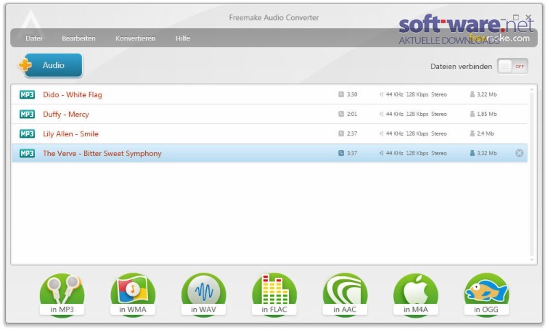
Task: Select the in WAV waveform icon
Action: coord(203,295)
